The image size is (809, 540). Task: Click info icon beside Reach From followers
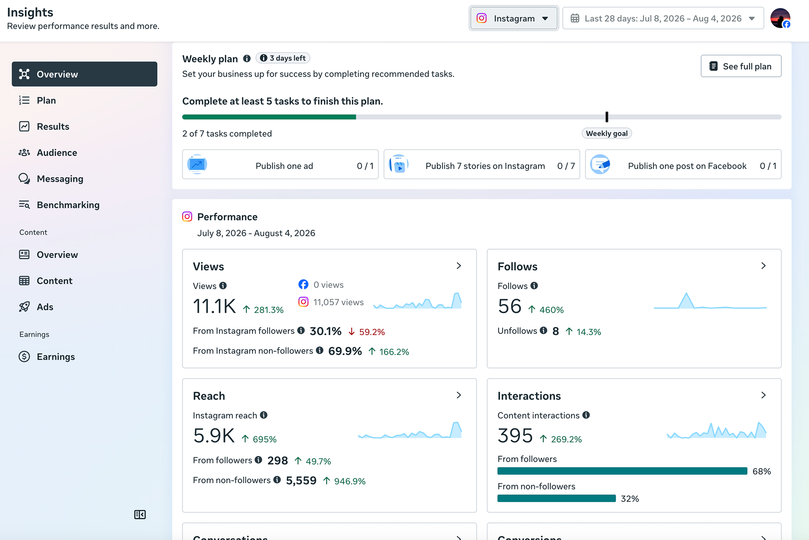coord(258,460)
